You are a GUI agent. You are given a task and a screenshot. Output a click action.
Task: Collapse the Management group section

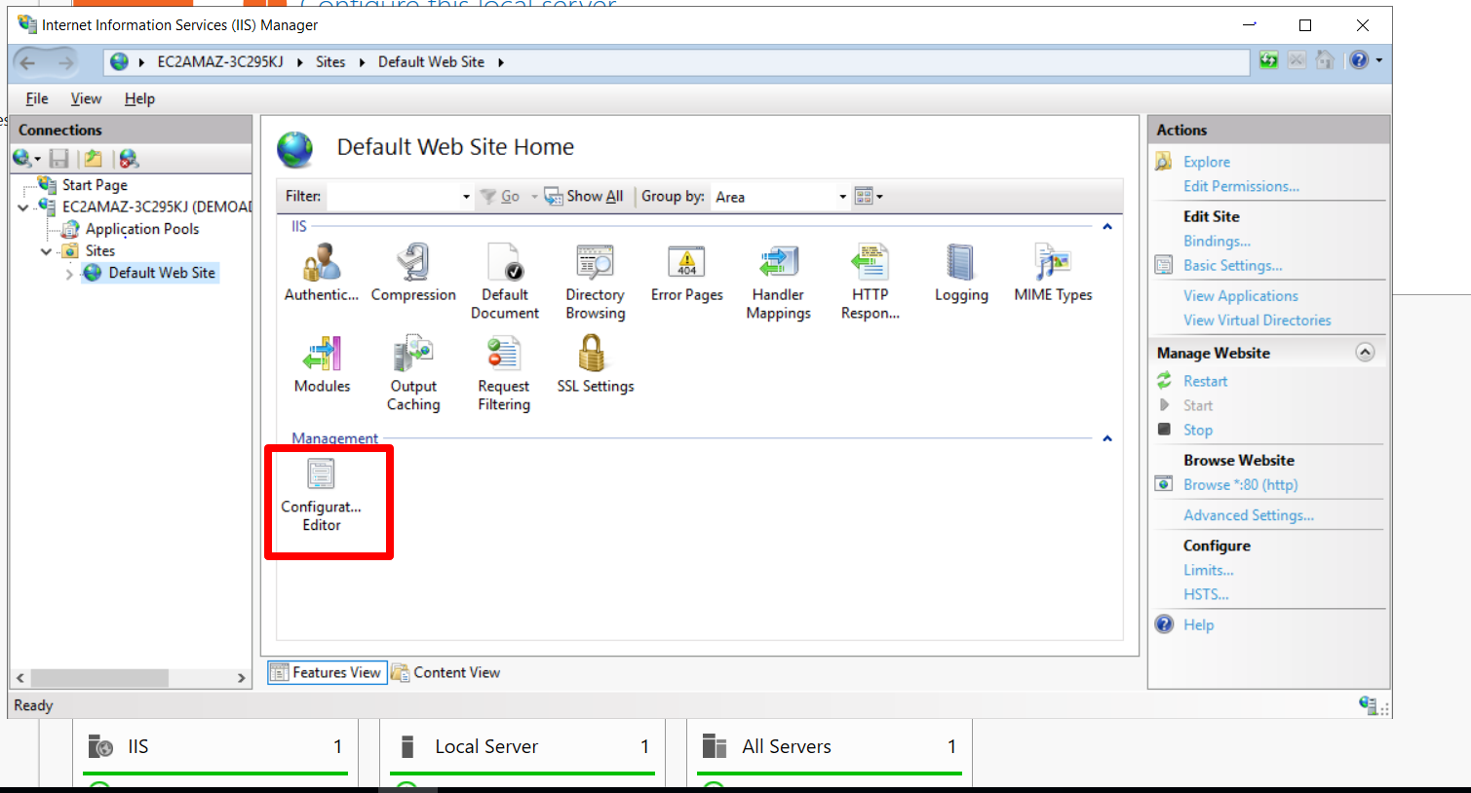[1107, 438]
